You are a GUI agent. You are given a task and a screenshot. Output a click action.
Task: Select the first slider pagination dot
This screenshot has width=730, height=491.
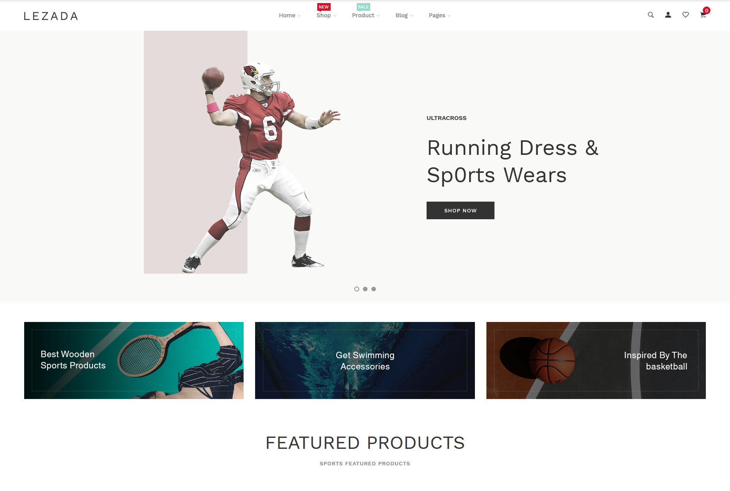click(357, 289)
